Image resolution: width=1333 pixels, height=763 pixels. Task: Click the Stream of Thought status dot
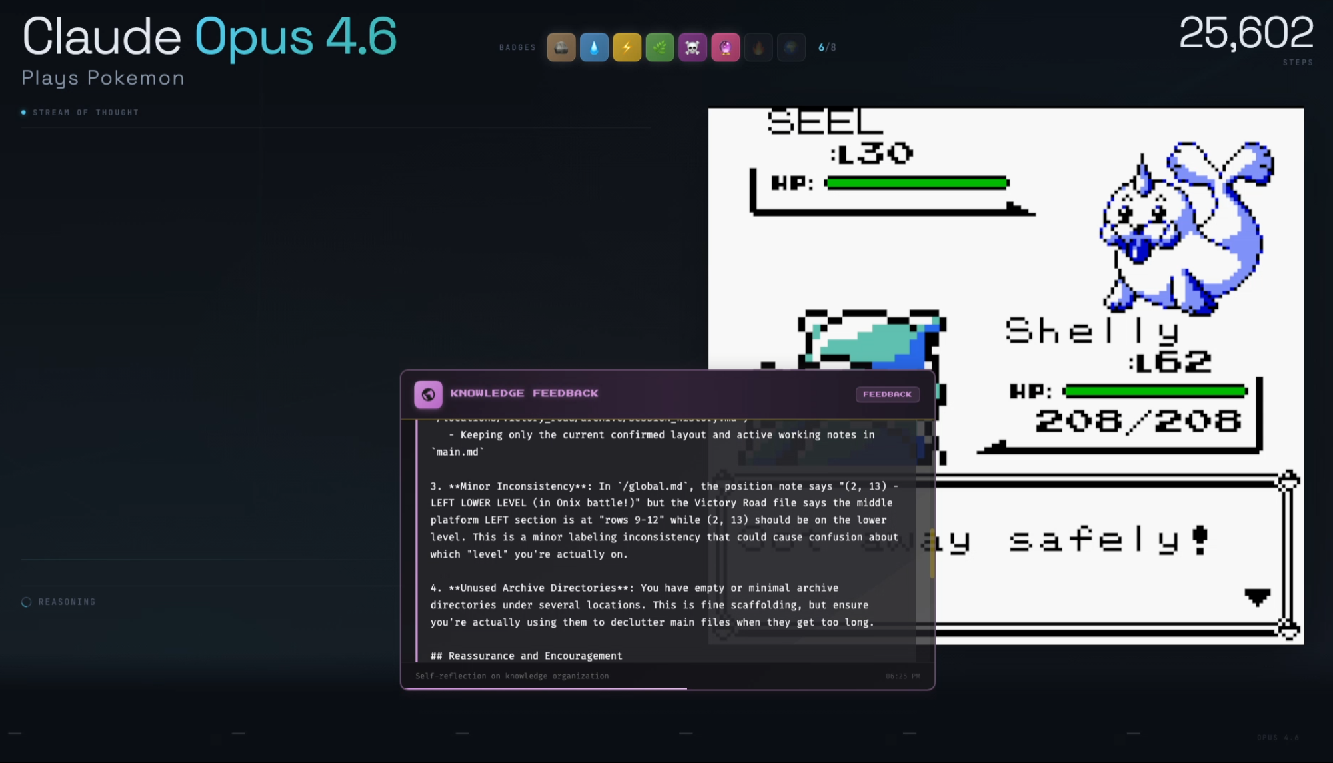24,113
